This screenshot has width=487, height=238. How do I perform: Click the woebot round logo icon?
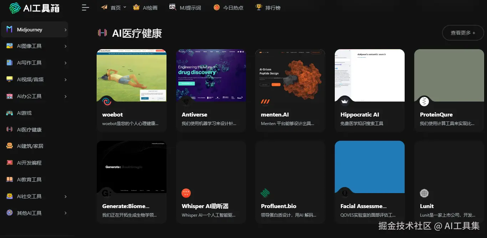(x=107, y=102)
